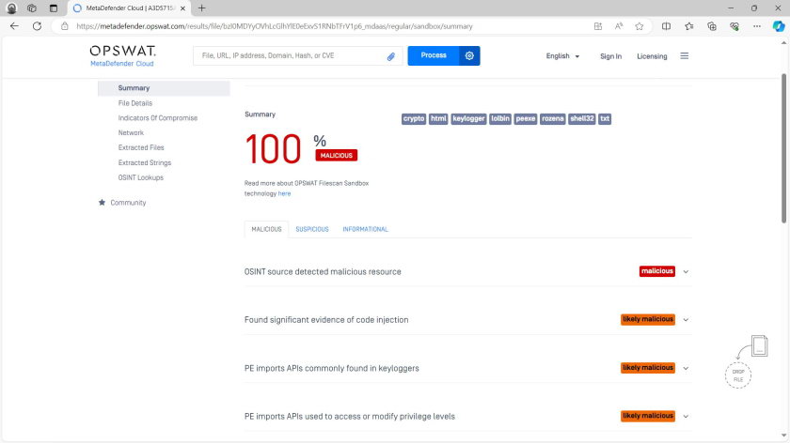790x443 pixels.
Task: Add page to favorites with star icon
Action: 640,26
